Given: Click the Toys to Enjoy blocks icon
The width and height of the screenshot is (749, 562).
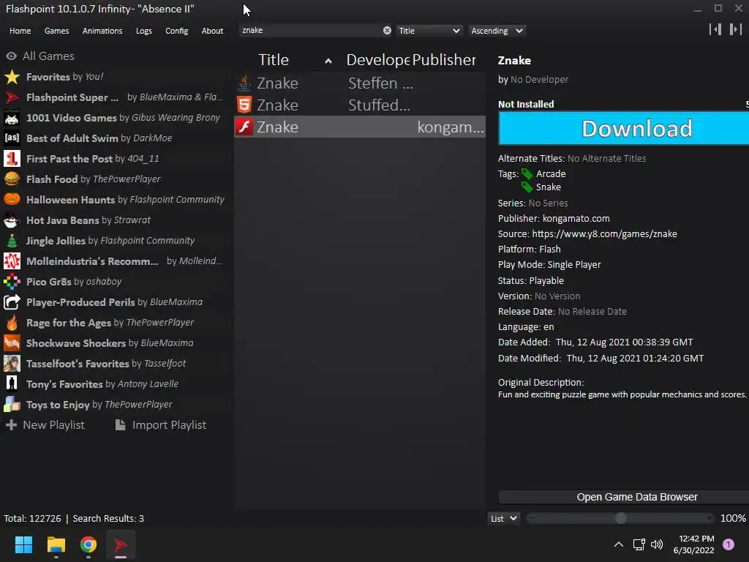Looking at the screenshot, I should pos(12,405).
